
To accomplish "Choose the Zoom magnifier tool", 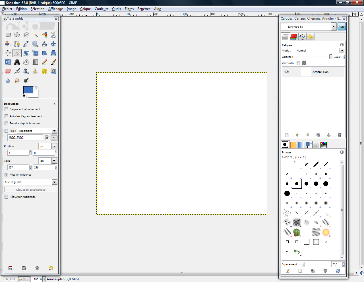I will (35, 44).
